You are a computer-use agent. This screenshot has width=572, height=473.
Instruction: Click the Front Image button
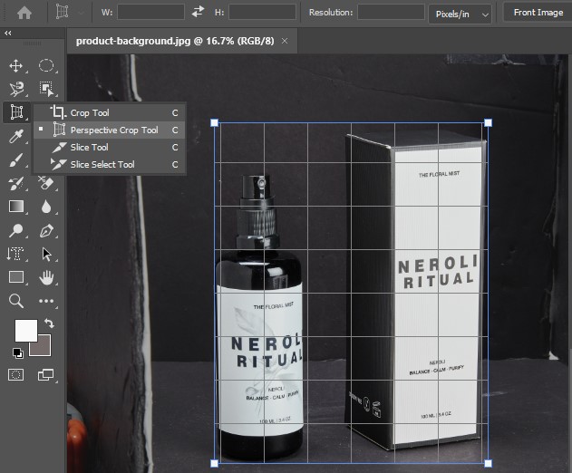[x=538, y=13]
